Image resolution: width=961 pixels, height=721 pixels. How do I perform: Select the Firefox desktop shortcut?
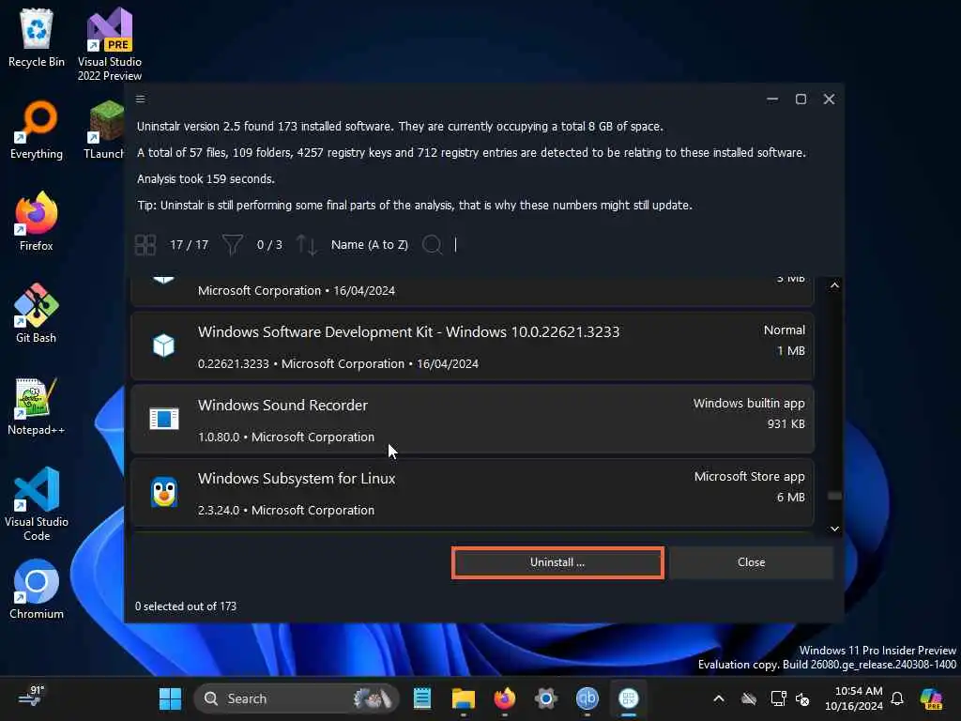37,222
